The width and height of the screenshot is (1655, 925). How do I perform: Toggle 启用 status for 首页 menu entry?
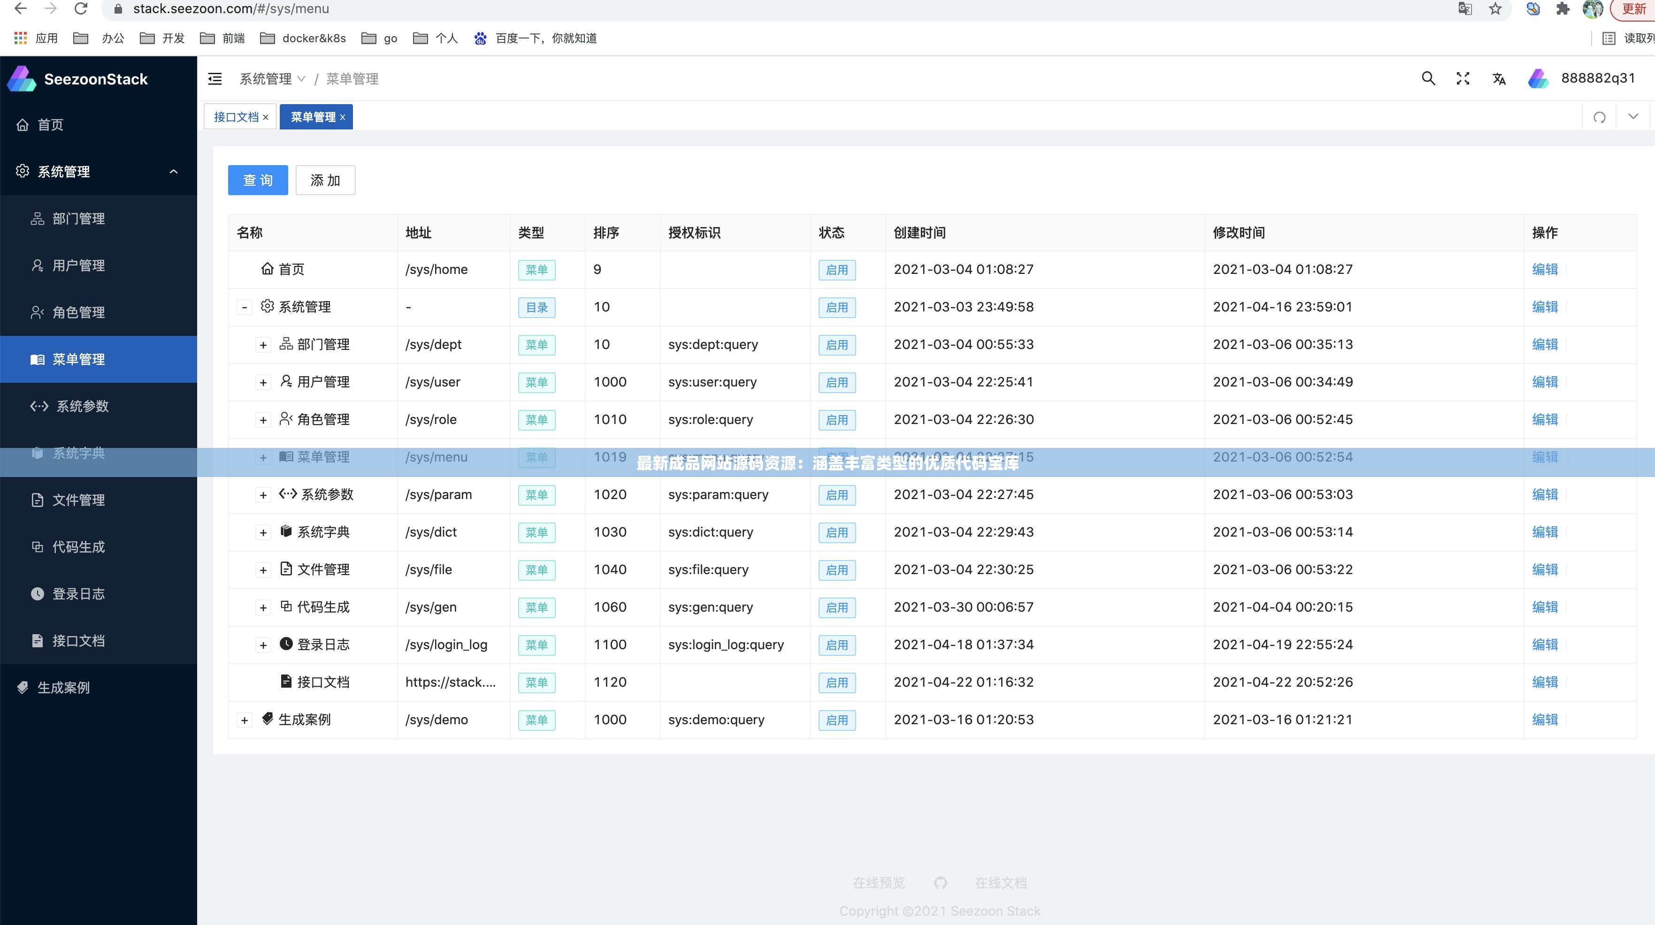(x=838, y=269)
